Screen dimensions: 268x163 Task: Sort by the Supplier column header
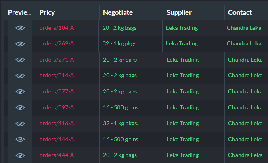179,12
